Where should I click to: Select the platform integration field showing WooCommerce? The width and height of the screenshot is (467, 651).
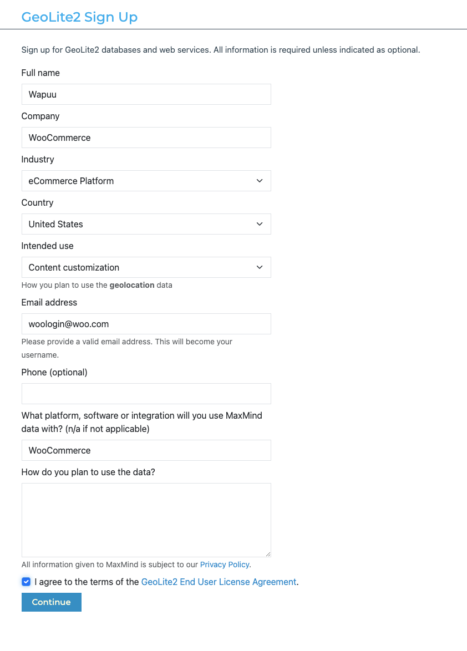(x=146, y=450)
